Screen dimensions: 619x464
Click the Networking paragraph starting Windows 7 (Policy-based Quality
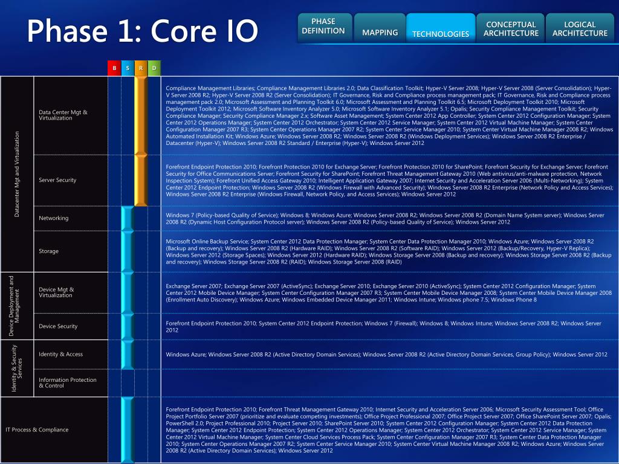[385, 219]
